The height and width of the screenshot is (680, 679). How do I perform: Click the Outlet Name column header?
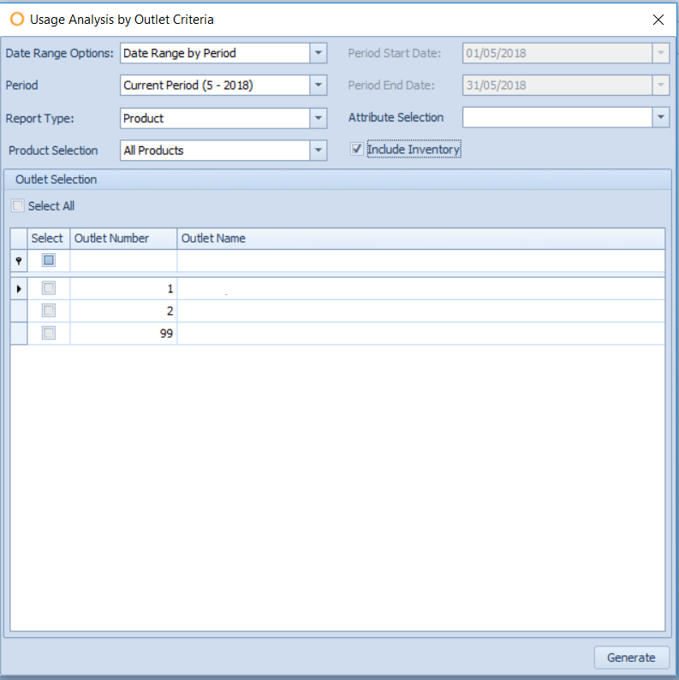click(420, 239)
